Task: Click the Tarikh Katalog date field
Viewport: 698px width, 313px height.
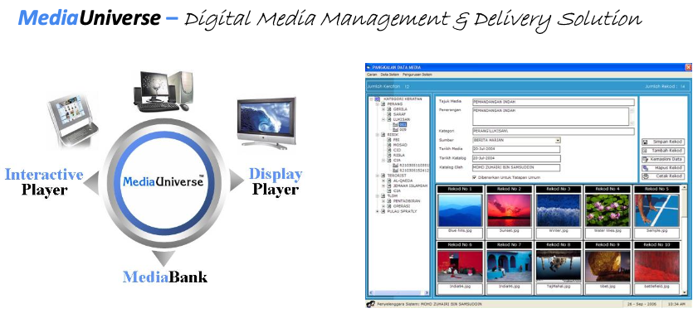Action: point(516,158)
